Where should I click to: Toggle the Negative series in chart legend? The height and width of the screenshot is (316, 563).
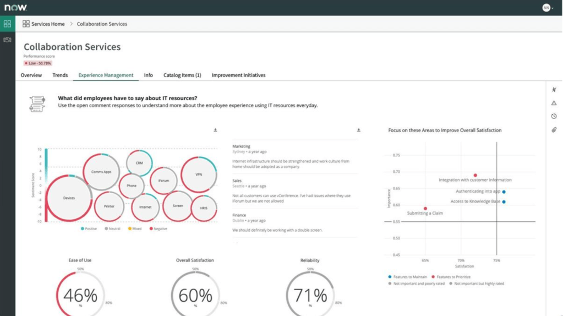159,228
